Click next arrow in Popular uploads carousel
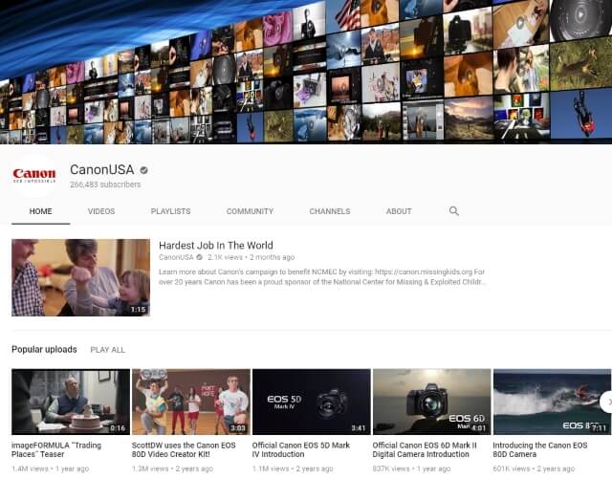 606,402
